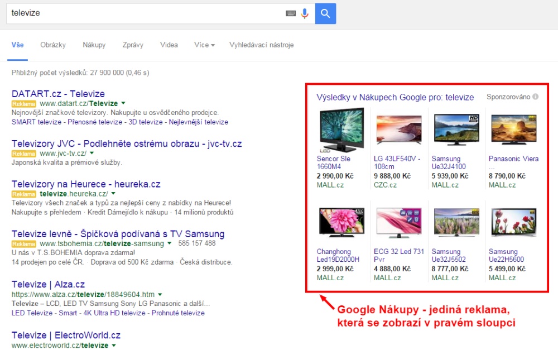
Task: Open the DATART.cz - Televize result
Action: pos(58,94)
